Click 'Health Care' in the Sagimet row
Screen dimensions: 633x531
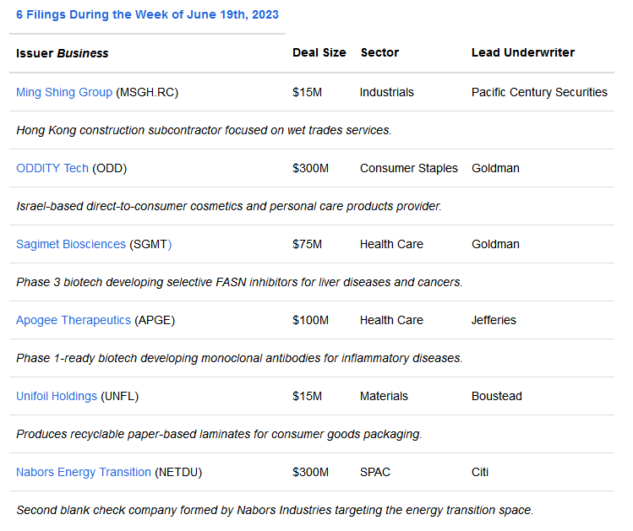(391, 244)
